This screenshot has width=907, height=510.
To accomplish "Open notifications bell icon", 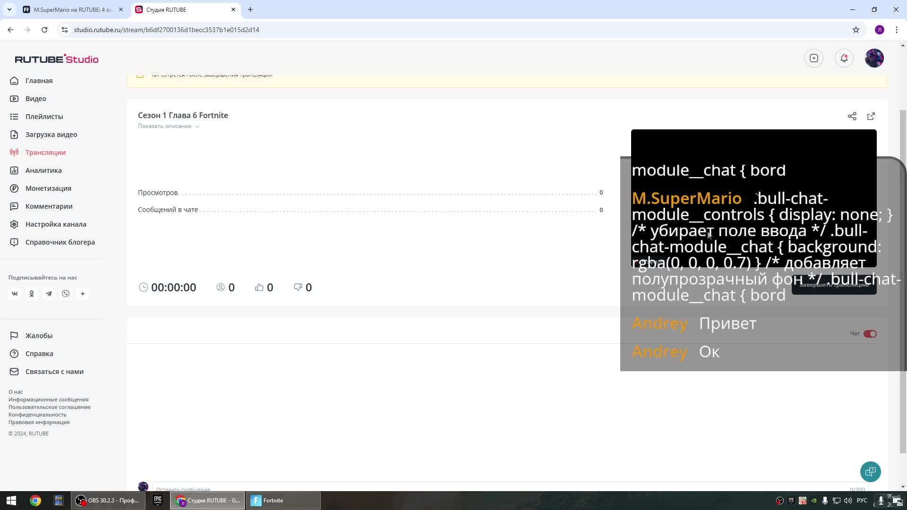I will click(844, 58).
